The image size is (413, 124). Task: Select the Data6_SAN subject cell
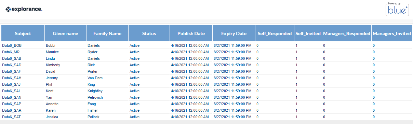pos(12,97)
